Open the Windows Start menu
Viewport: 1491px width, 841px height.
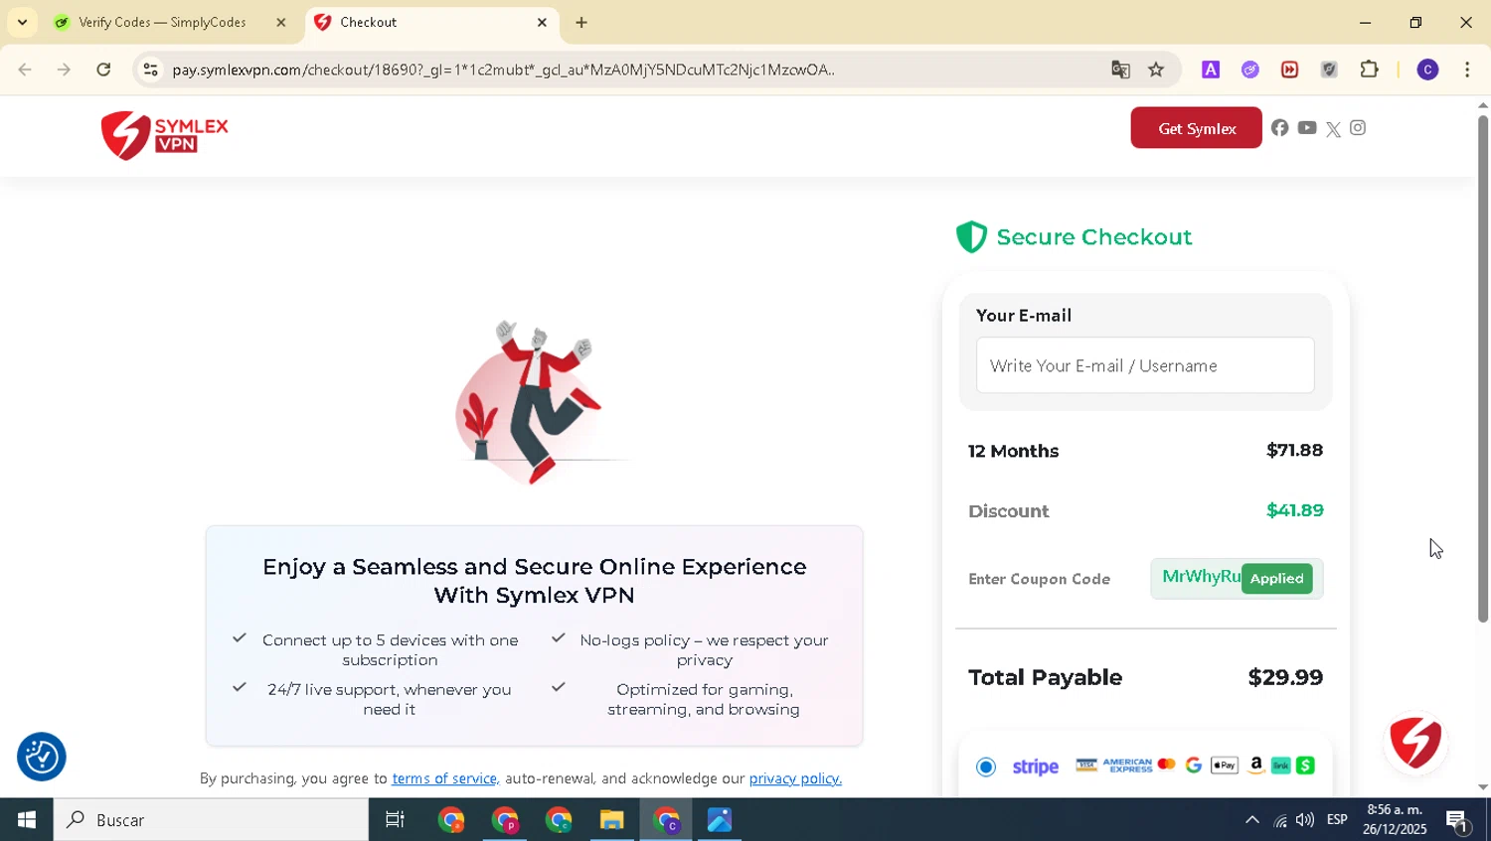click(x=27, y=820)
